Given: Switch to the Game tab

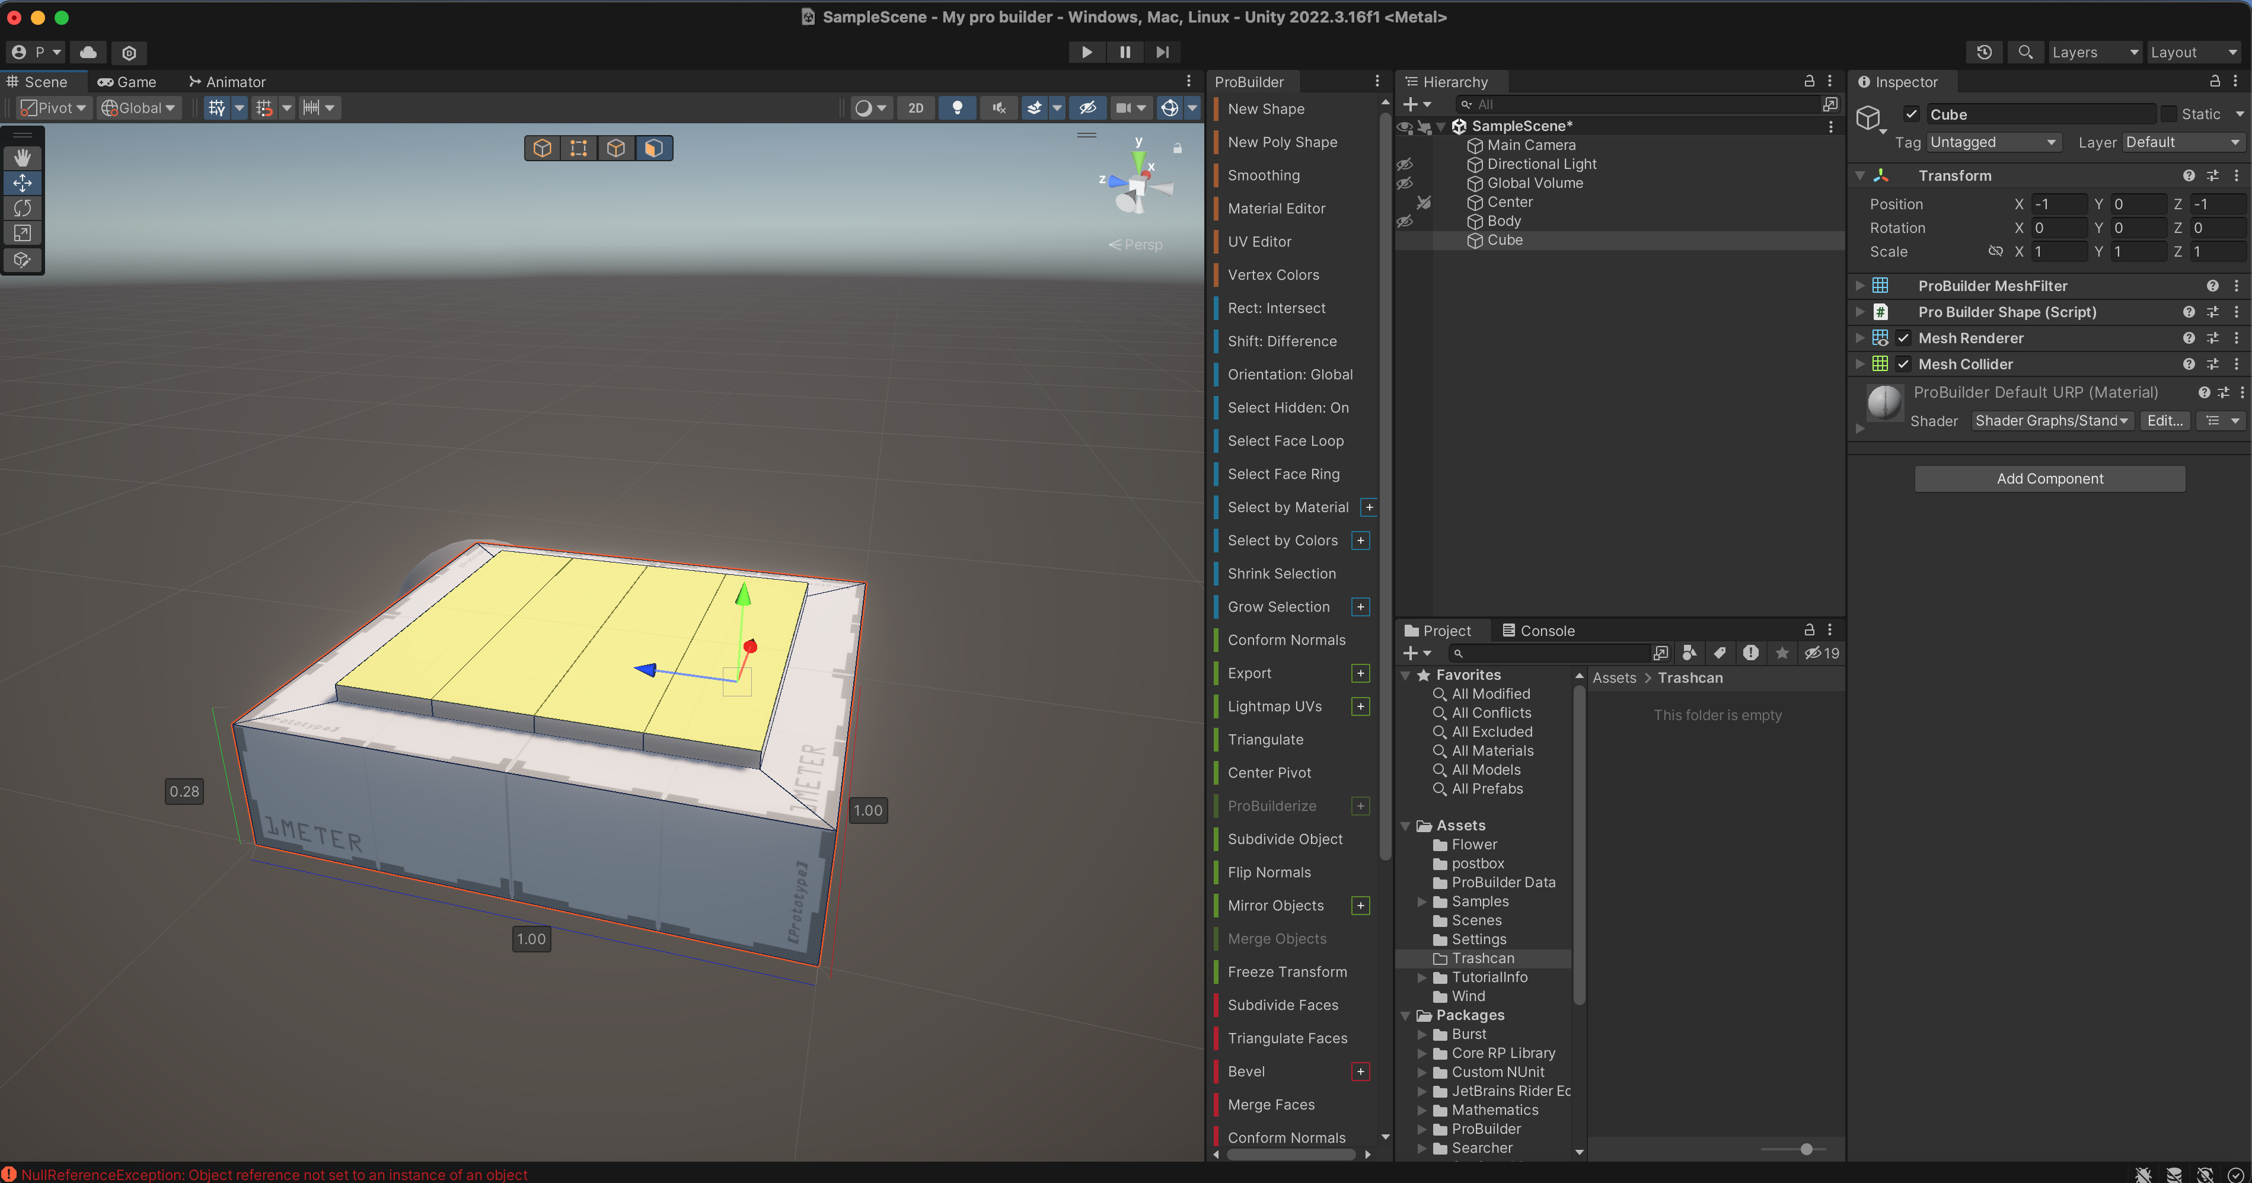Looking at the screenshot, I should [127, 82].
